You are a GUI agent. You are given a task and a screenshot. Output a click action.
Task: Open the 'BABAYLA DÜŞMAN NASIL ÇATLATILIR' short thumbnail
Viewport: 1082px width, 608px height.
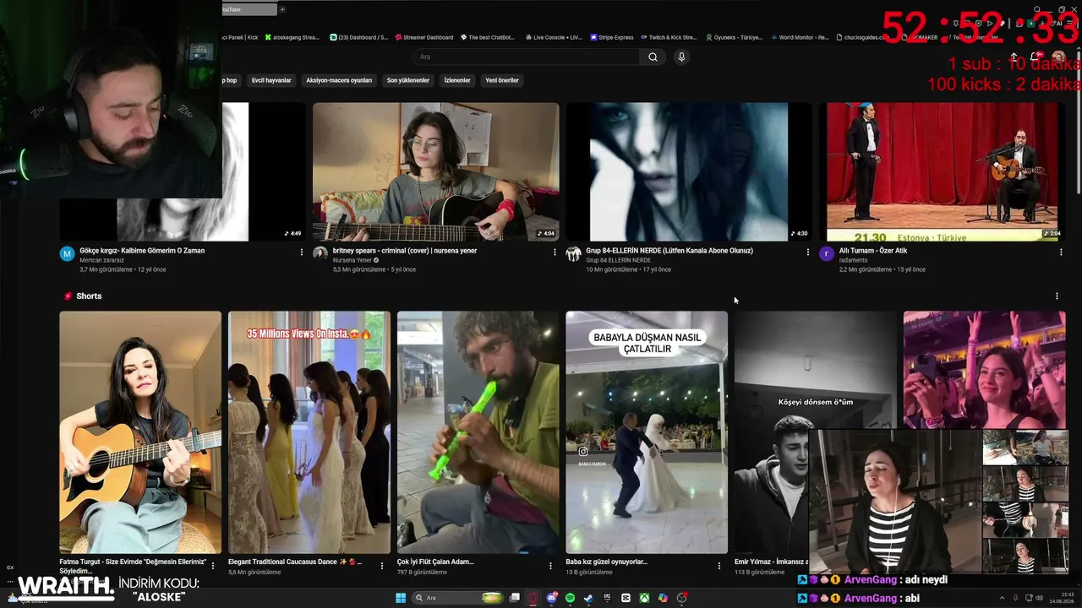647,432
